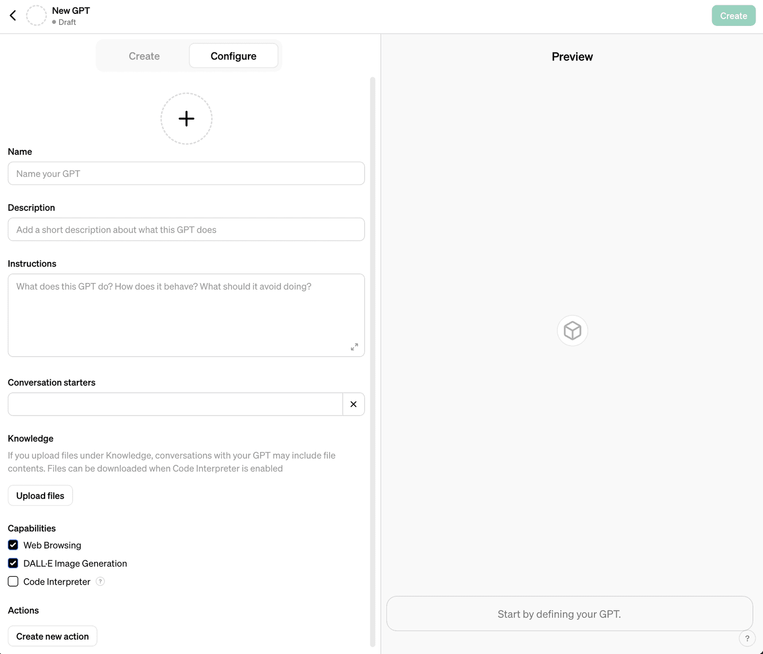
Task: Click the help question mark beside Code Interpreter
Action: click(x=100, y=581)
